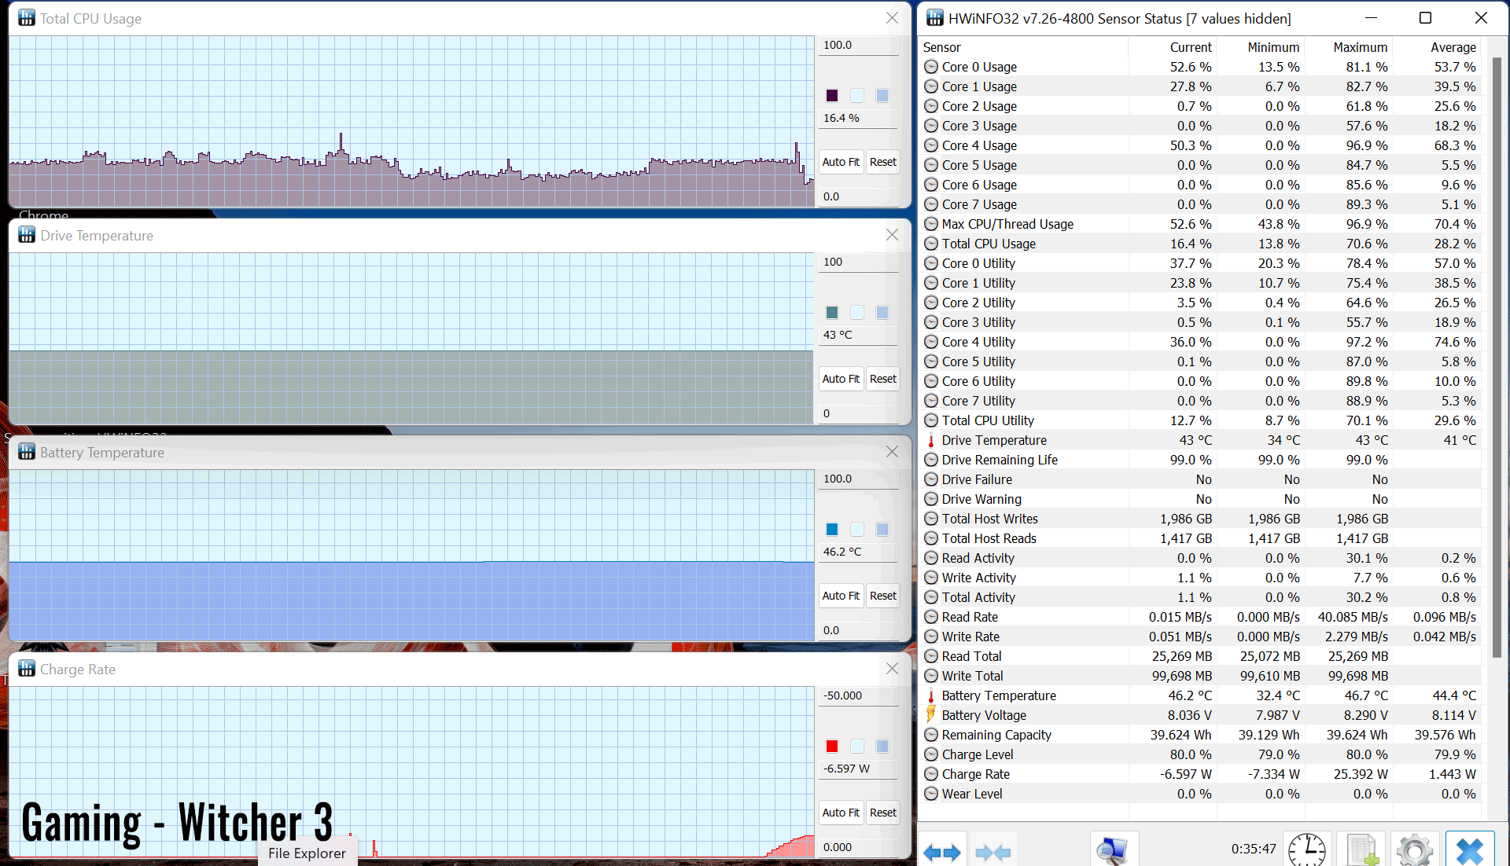Click the lightning icon beside Battery Voltage

pos(931,714)
